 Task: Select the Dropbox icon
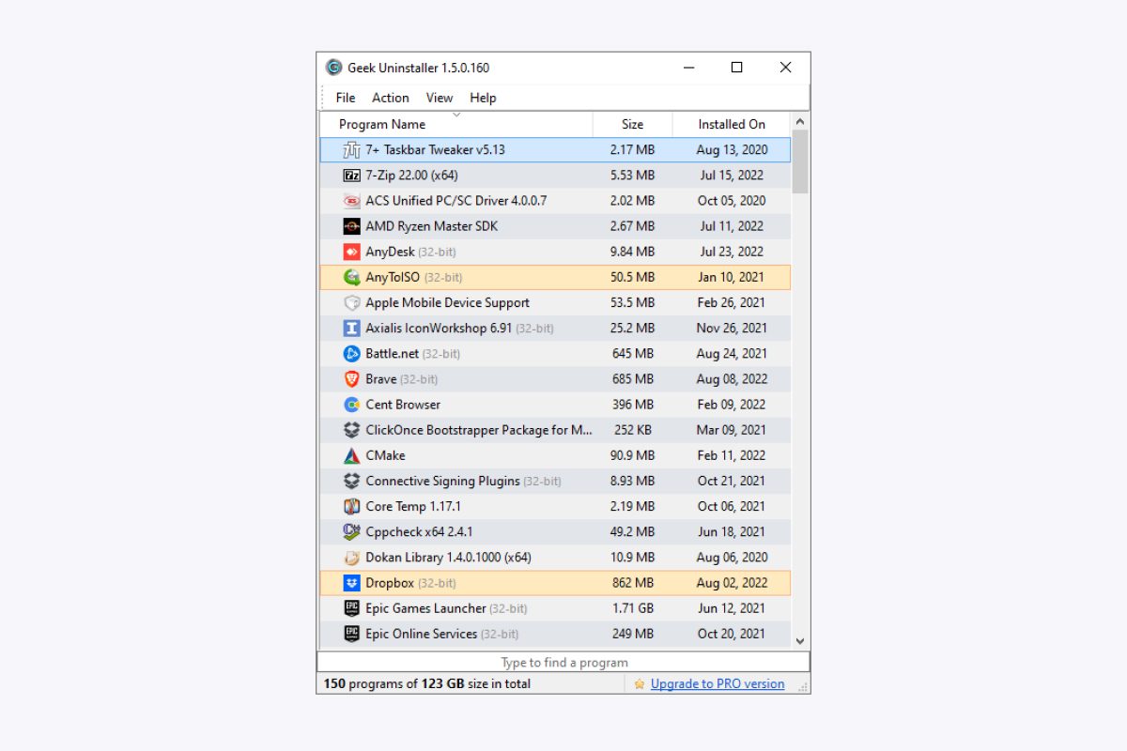(353, 583)
